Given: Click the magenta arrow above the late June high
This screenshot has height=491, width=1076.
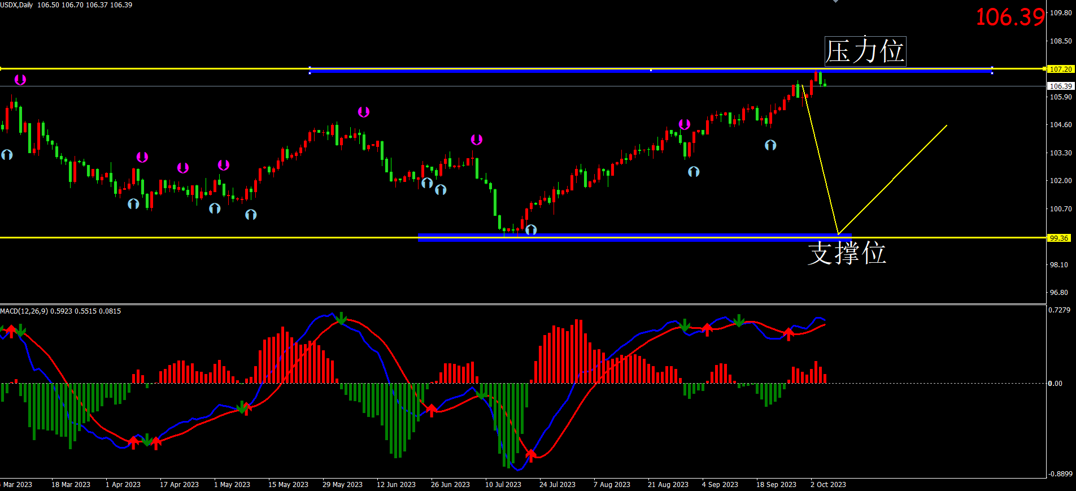Looking at the screenshot, I should 477,140.
